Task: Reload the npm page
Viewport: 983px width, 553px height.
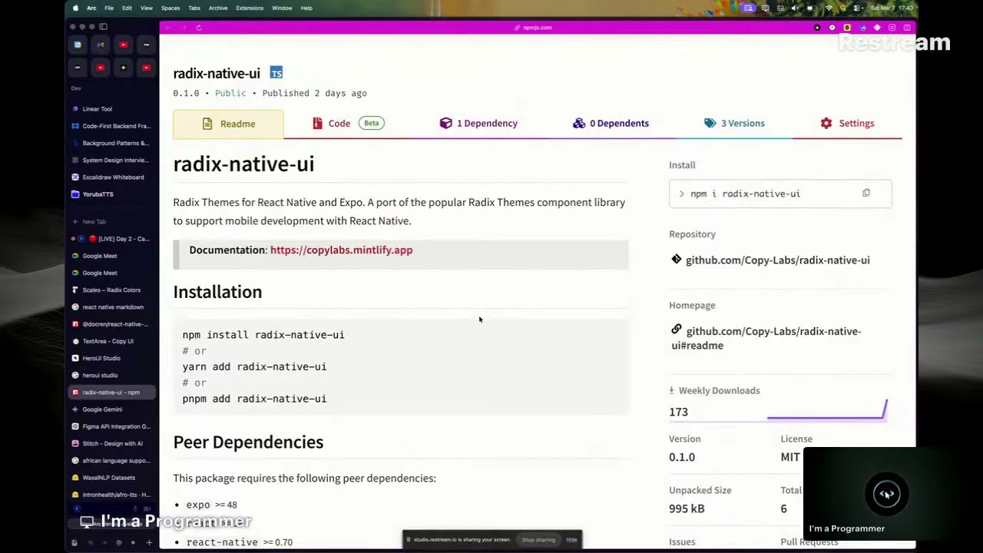Action: [198, 28]
